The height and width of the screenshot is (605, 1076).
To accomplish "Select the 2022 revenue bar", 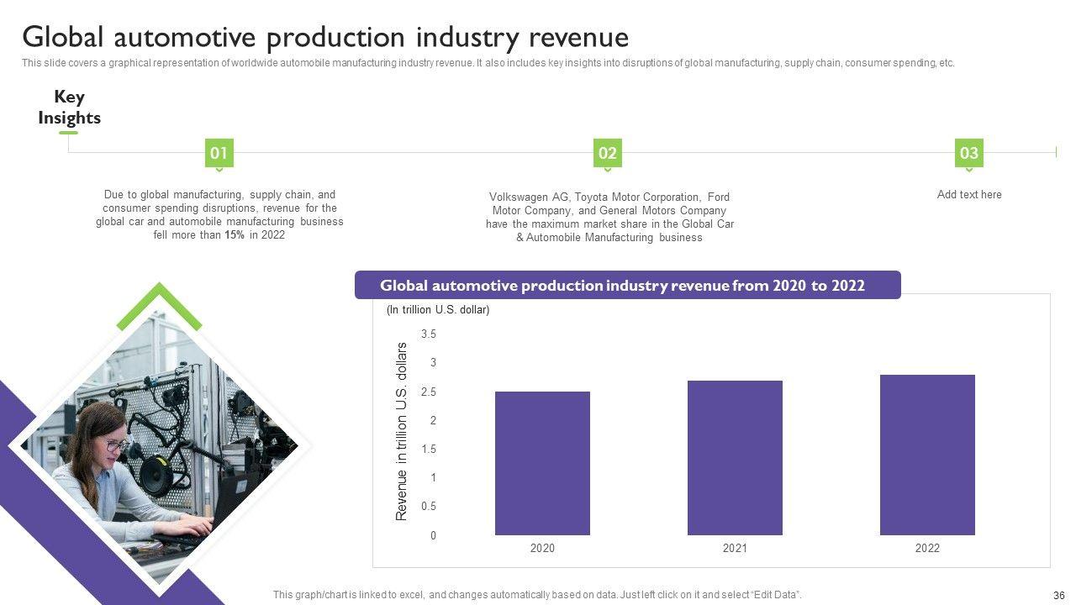I will [x=927, y=455].
